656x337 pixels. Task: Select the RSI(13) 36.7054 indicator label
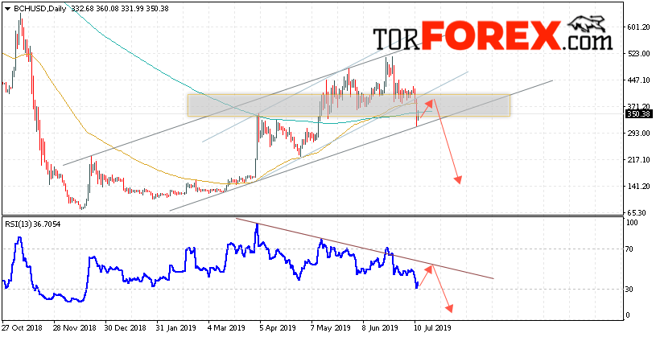(x=32, y=224)
